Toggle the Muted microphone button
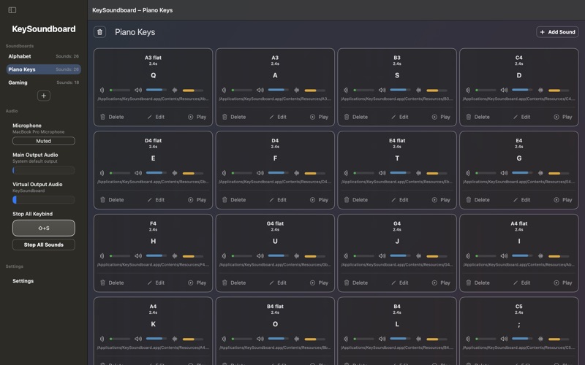Viewport: 585px width, 365px height. [44, 141]
